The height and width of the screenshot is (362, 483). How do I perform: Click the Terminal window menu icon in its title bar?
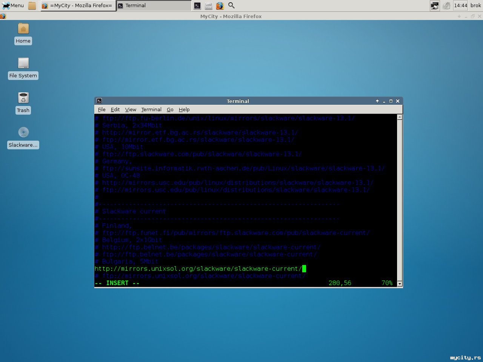(99, 101)
